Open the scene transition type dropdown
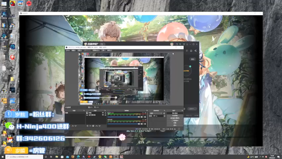The width and height of the screenshot is (282, 159). click(156, 113)
